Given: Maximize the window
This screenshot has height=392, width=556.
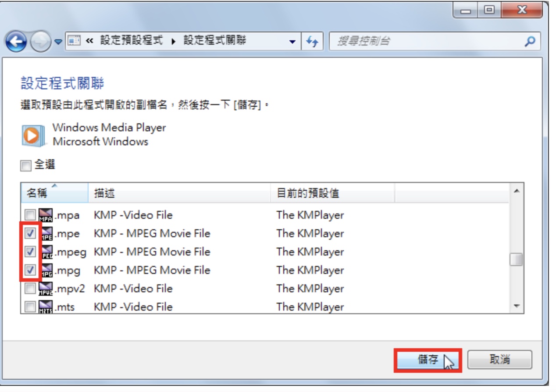Looking at the screenshot, I should point(490,9).
